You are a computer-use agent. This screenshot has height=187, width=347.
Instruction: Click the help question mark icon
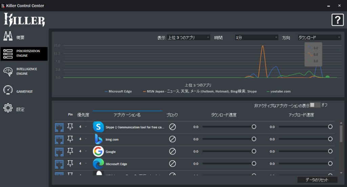[x=337, y=20]
